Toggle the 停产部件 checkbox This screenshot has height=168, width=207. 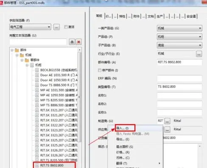point(100,70)
